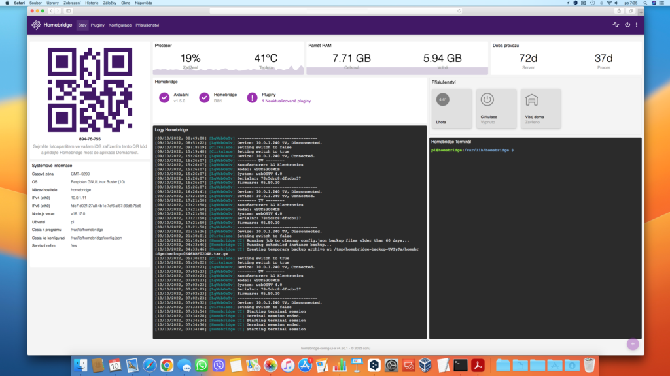
Task: Open System Preferences from the Dock
Action: (x=391, y=366)
